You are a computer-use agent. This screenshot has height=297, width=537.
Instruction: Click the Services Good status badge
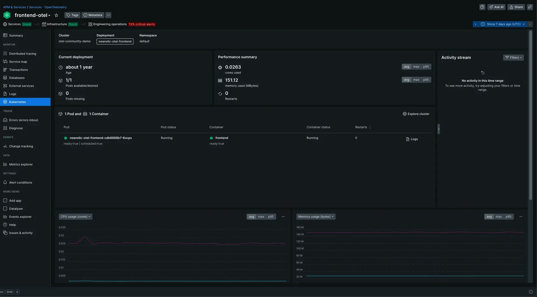[27, 24]
